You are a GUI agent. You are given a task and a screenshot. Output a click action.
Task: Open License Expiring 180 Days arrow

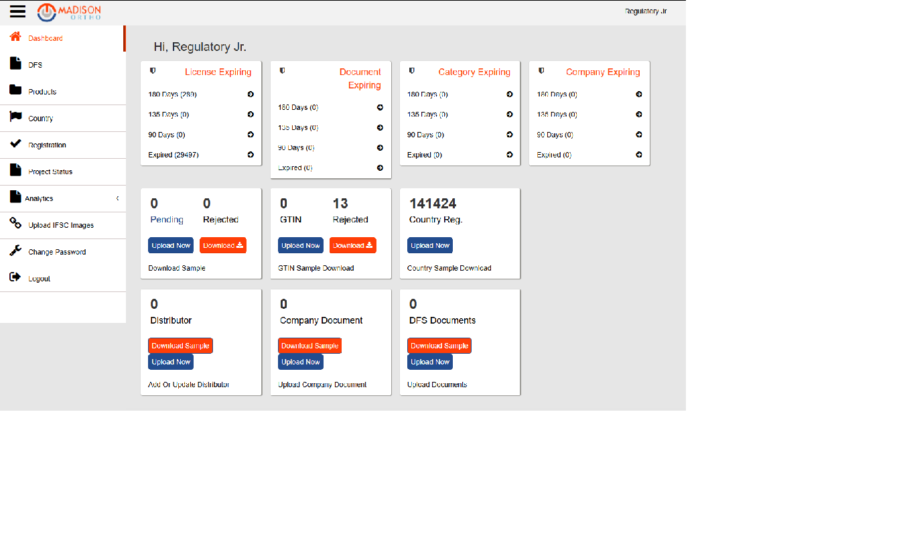tap(251, 94)
